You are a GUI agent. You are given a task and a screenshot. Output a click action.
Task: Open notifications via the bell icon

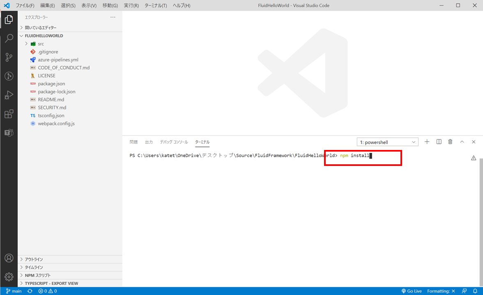point(475,291)
